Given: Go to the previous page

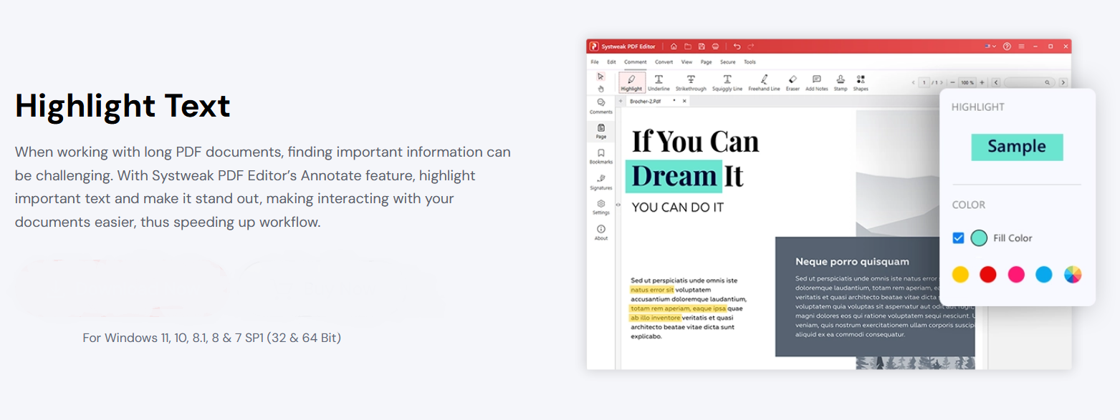Looking at the screenshot, I should pyautogui.click(x=914, y=82).
